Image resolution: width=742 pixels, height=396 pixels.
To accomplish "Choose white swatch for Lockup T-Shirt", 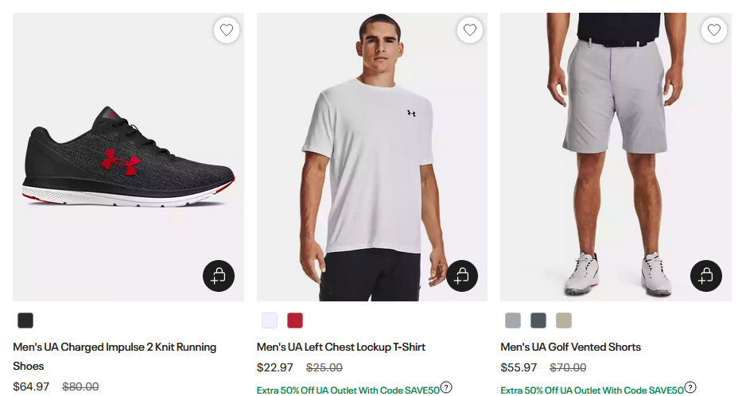I will 270,320.
